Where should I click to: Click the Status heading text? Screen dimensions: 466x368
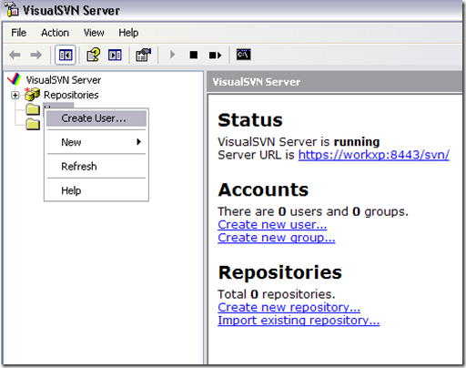[x=250, y=120]
